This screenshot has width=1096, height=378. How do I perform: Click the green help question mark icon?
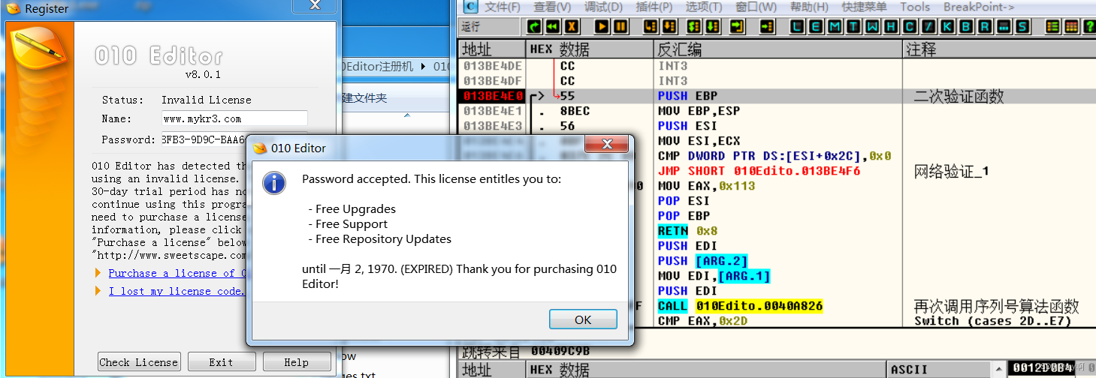tap(1089, 27)
